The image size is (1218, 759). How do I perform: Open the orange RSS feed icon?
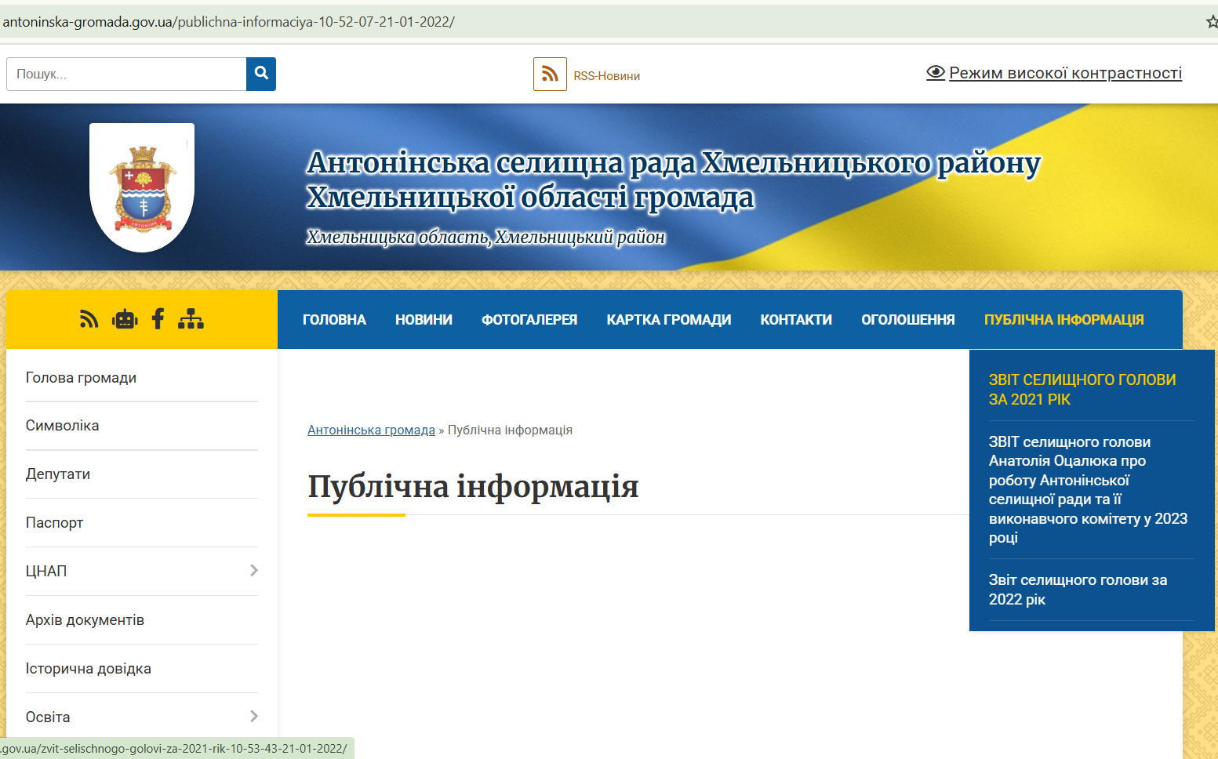tap(550, 74)
